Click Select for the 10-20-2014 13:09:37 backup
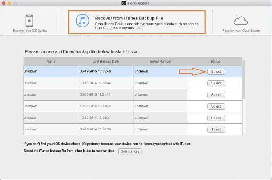This screenshot has width=272, height=180. pos(216,118)
